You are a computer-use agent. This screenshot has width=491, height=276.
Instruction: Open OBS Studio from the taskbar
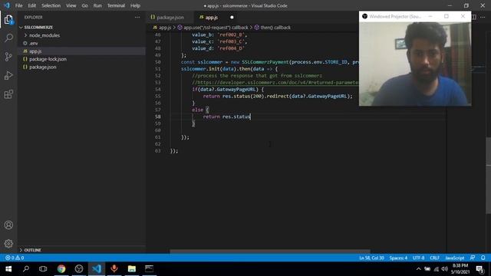[79, 269]
